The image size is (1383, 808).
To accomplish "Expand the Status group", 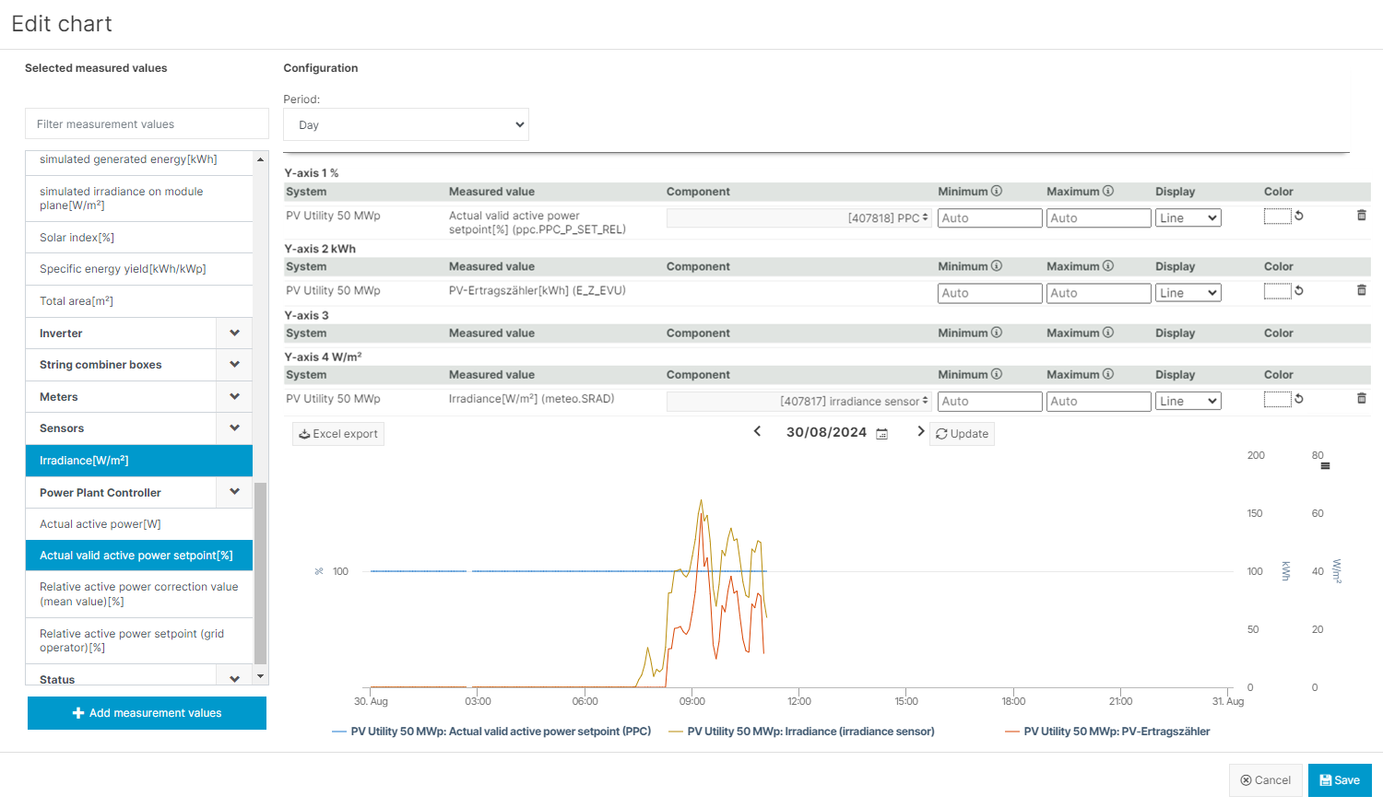I will pyautogui.click(x=234, y=678).
